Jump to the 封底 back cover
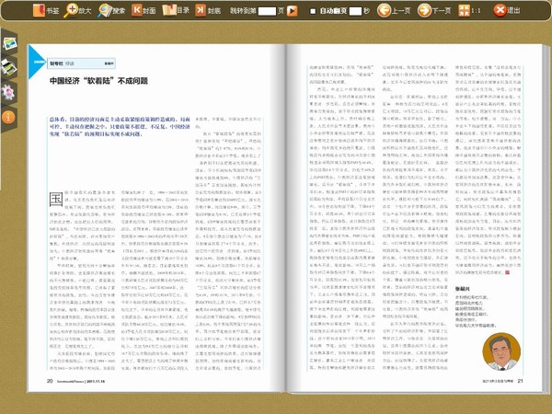This screenshot has width=552, height=414. point(208,10)
